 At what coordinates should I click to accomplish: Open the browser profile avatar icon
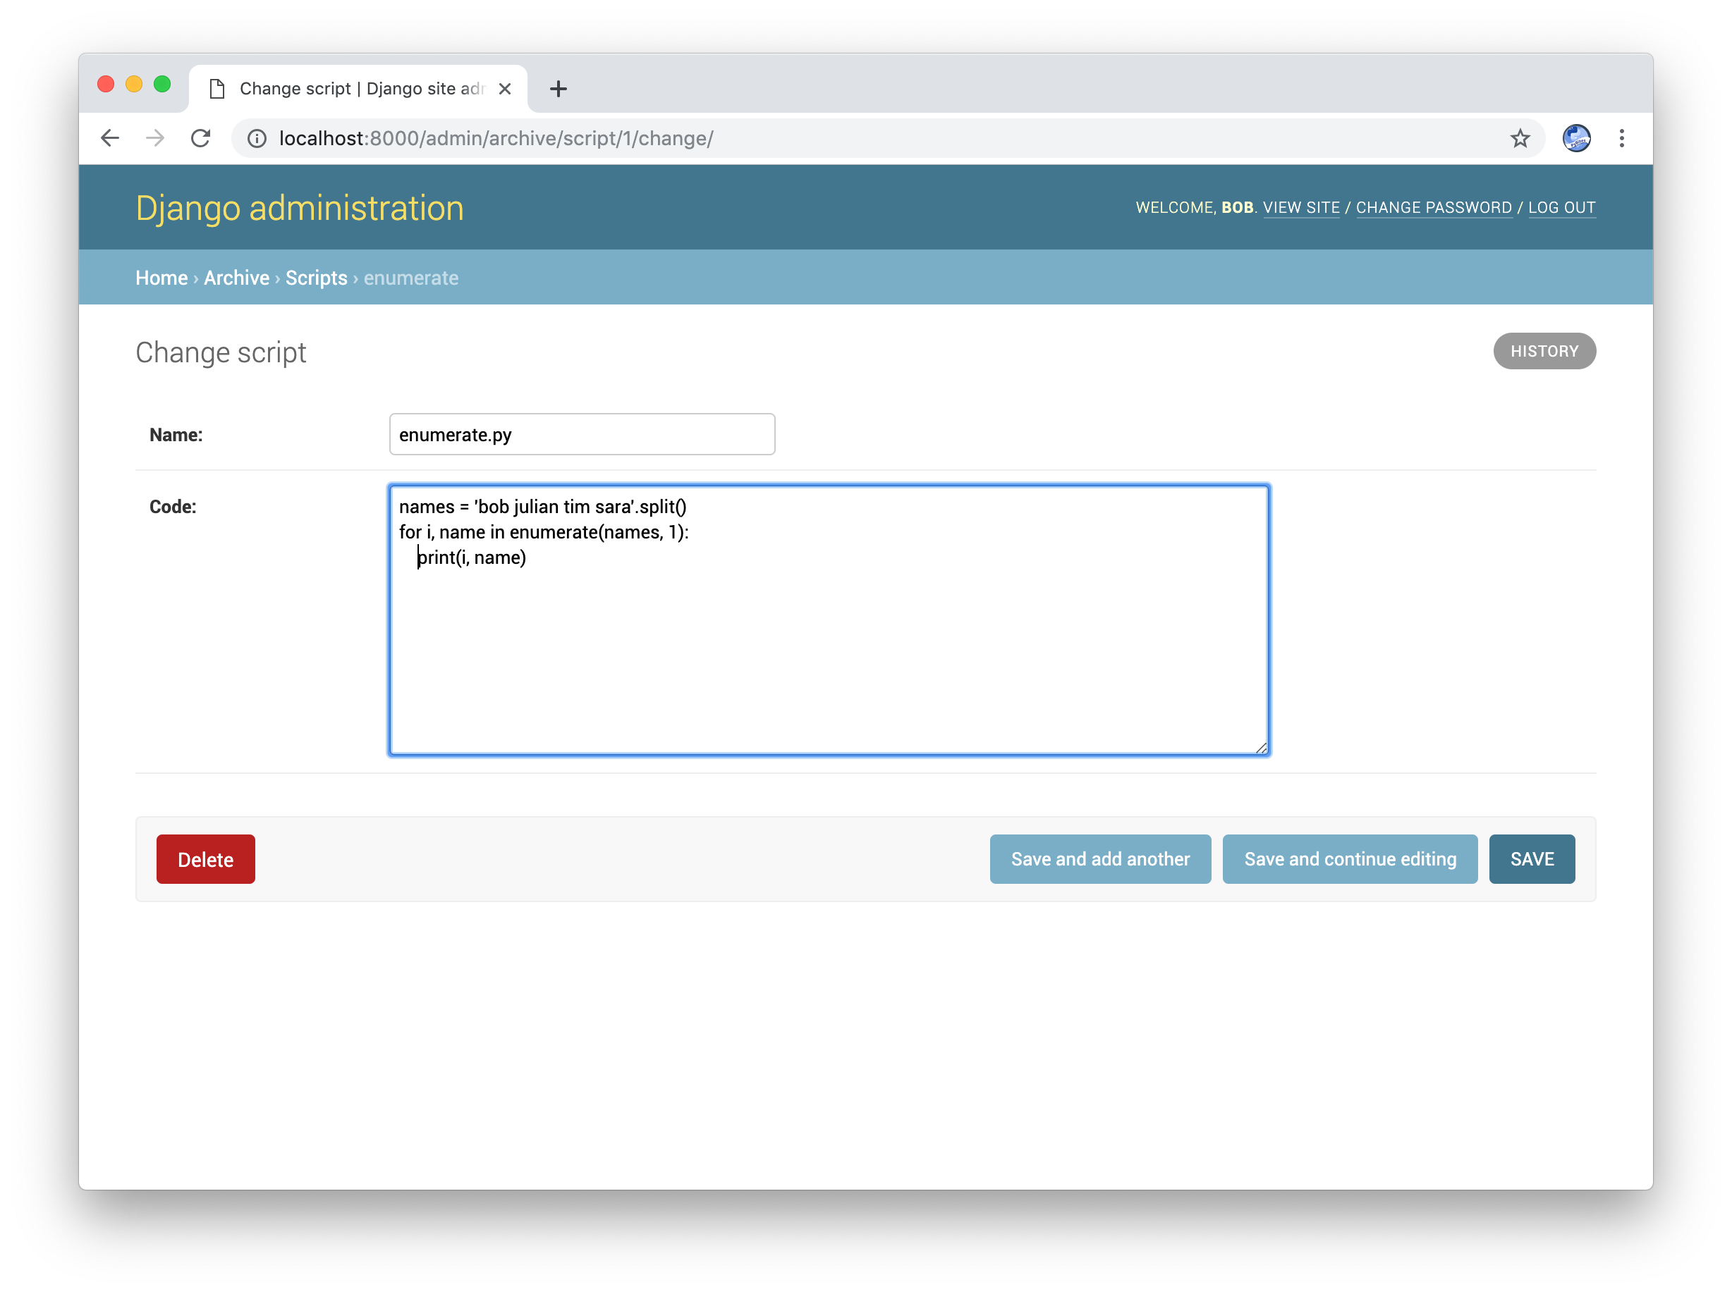coord(1577,137)
